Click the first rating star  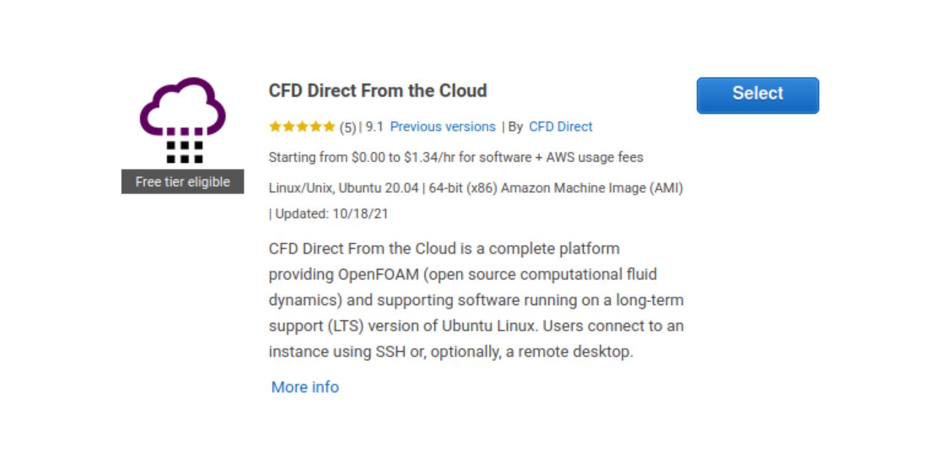(274, 126)
